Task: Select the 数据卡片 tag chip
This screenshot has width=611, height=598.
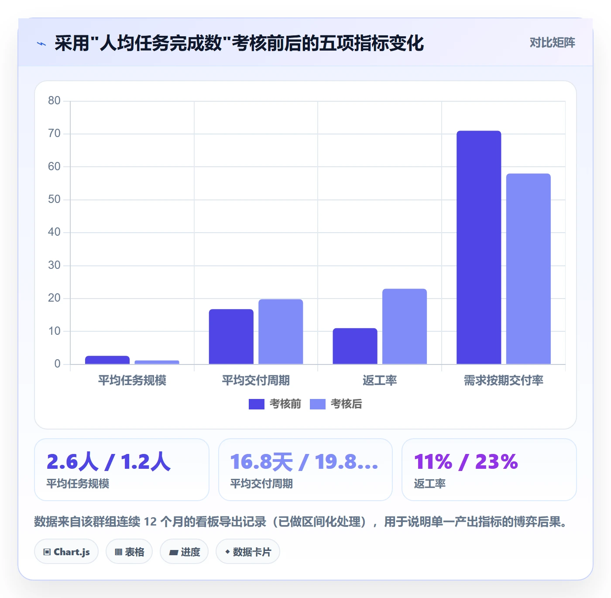Action: click(248, 552)
